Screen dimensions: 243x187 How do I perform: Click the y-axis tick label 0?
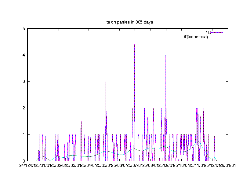(24, 161)
